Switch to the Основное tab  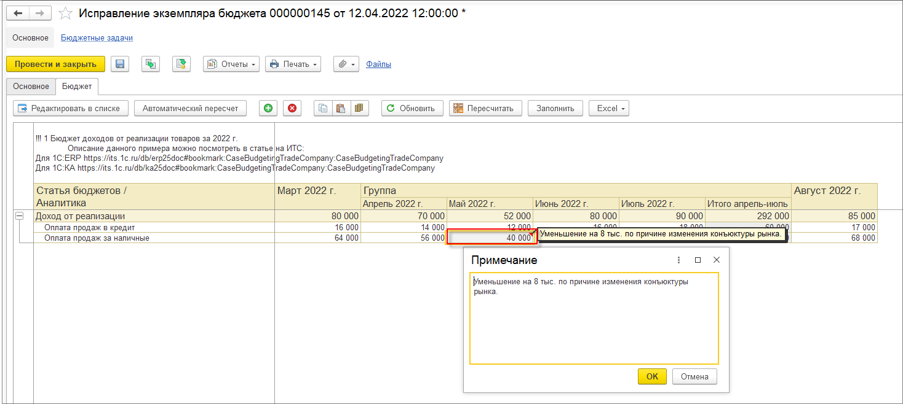point(31,87)
